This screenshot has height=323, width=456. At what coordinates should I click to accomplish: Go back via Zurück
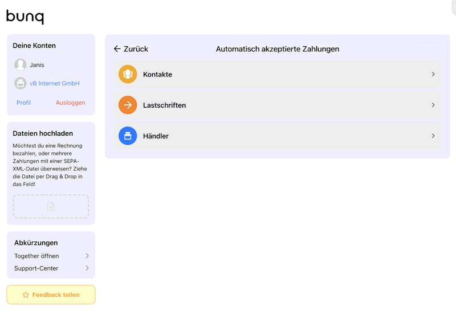tap(131, 49)
